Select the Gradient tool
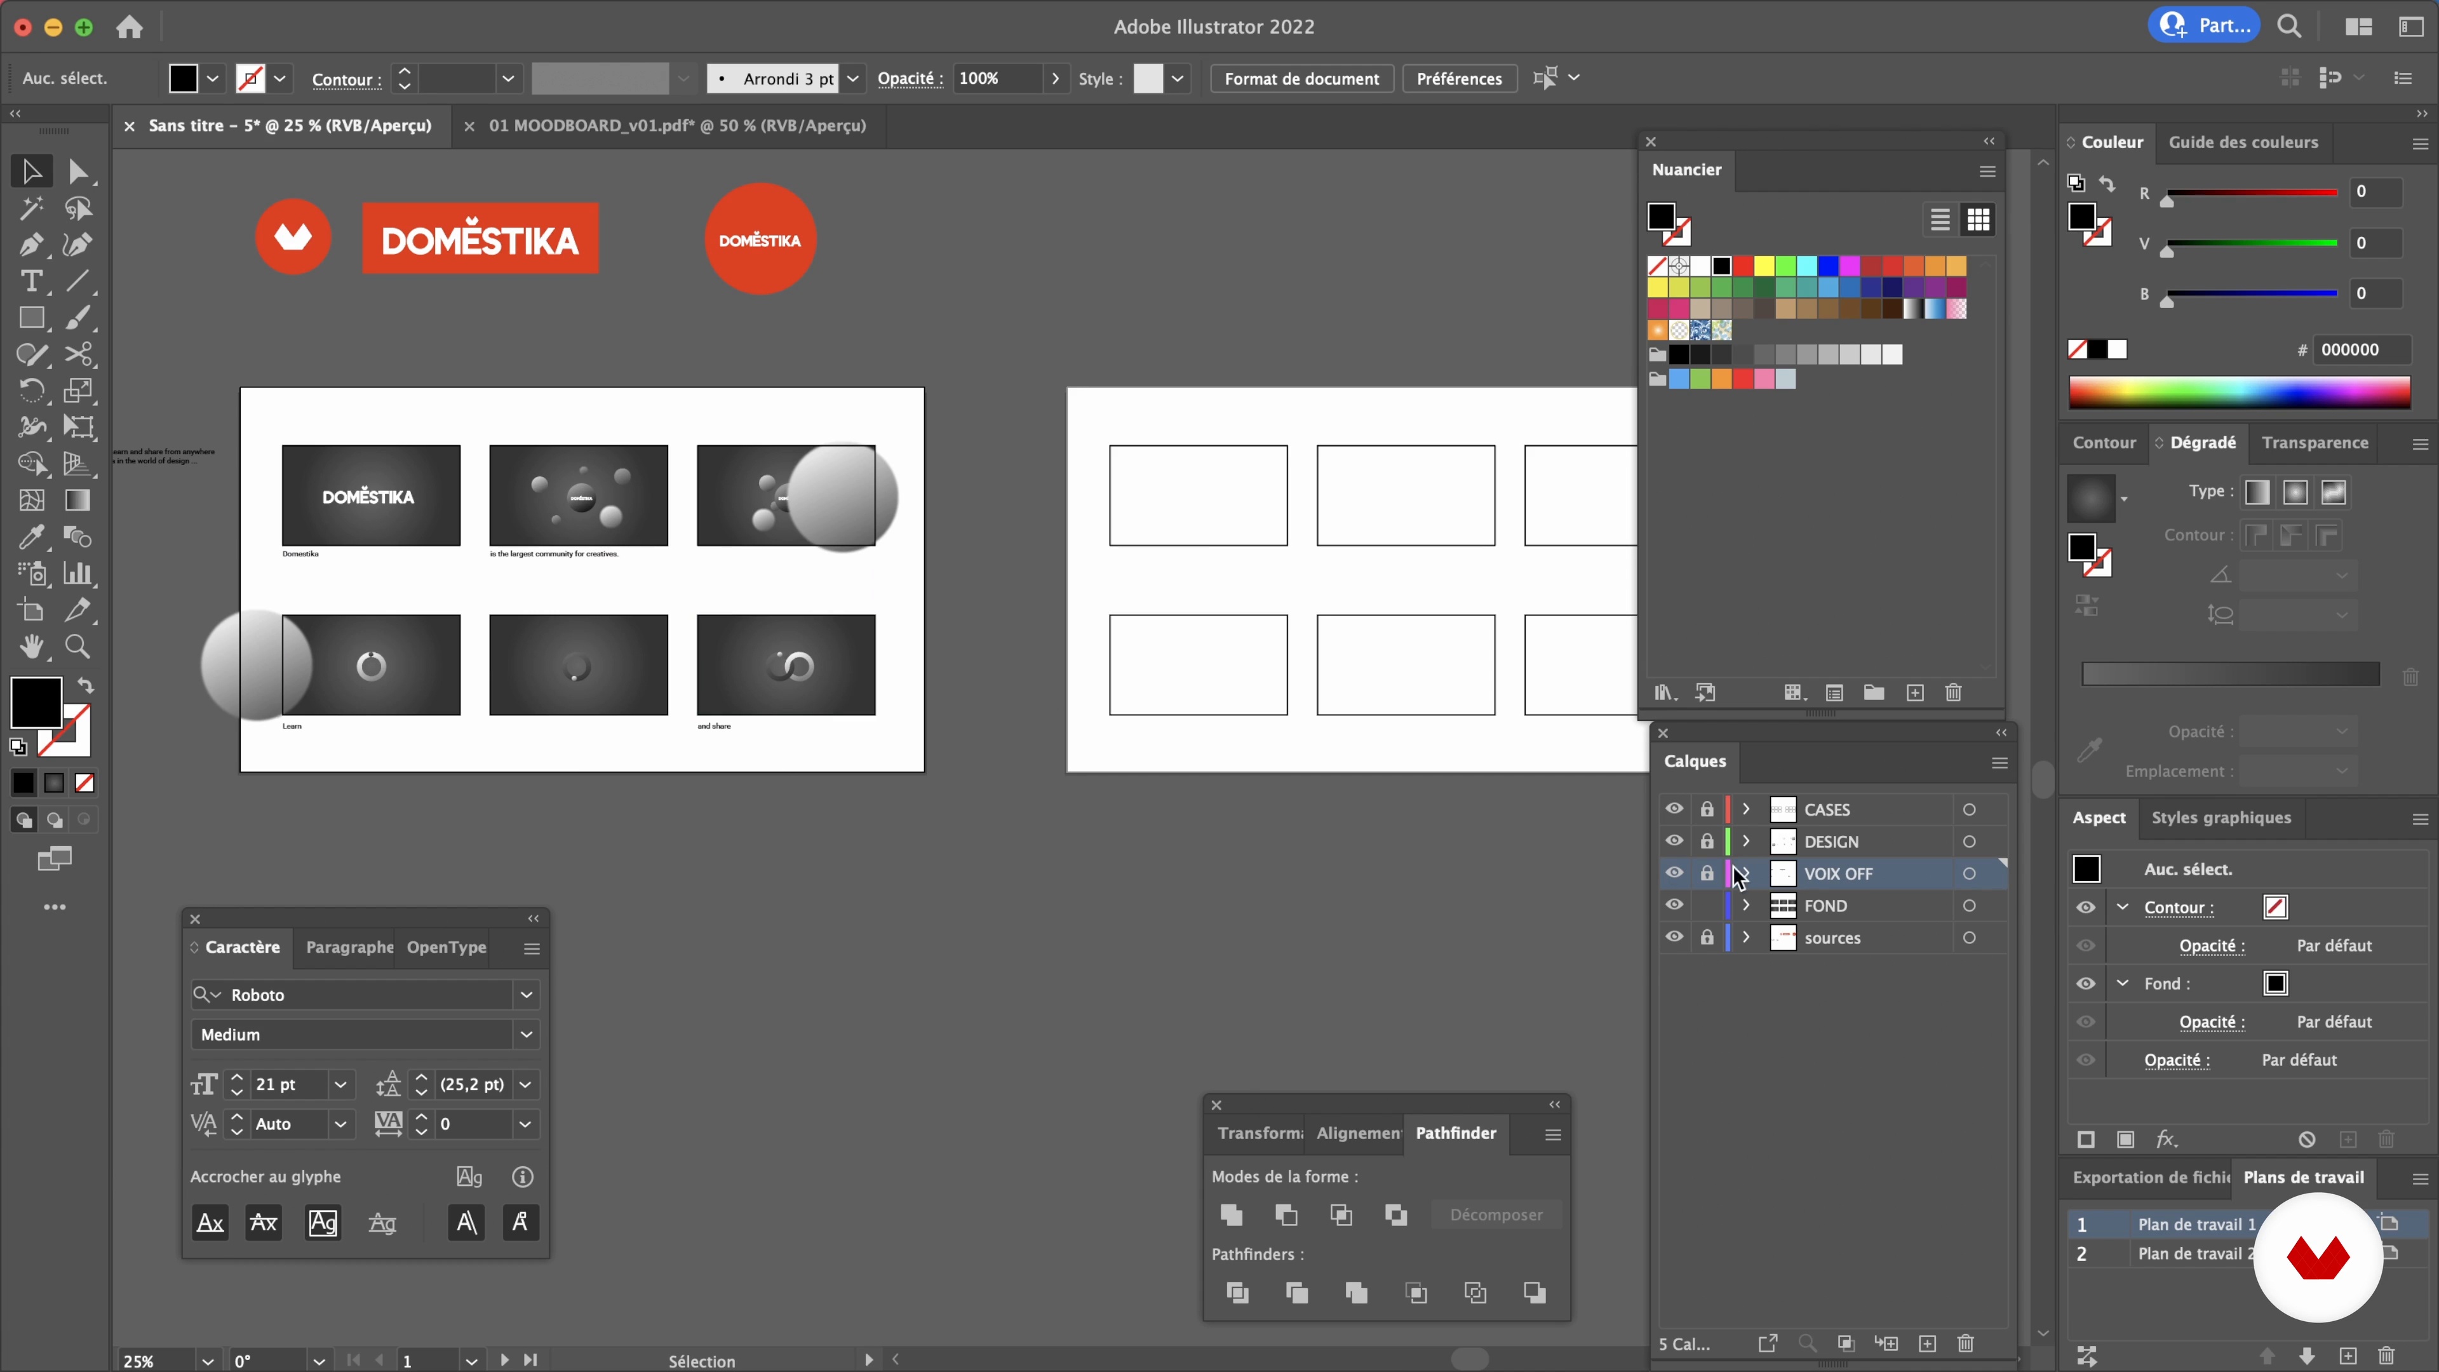Image resolution: width=2439 pixels, height=1372 pixels. [x=79, y=500]
